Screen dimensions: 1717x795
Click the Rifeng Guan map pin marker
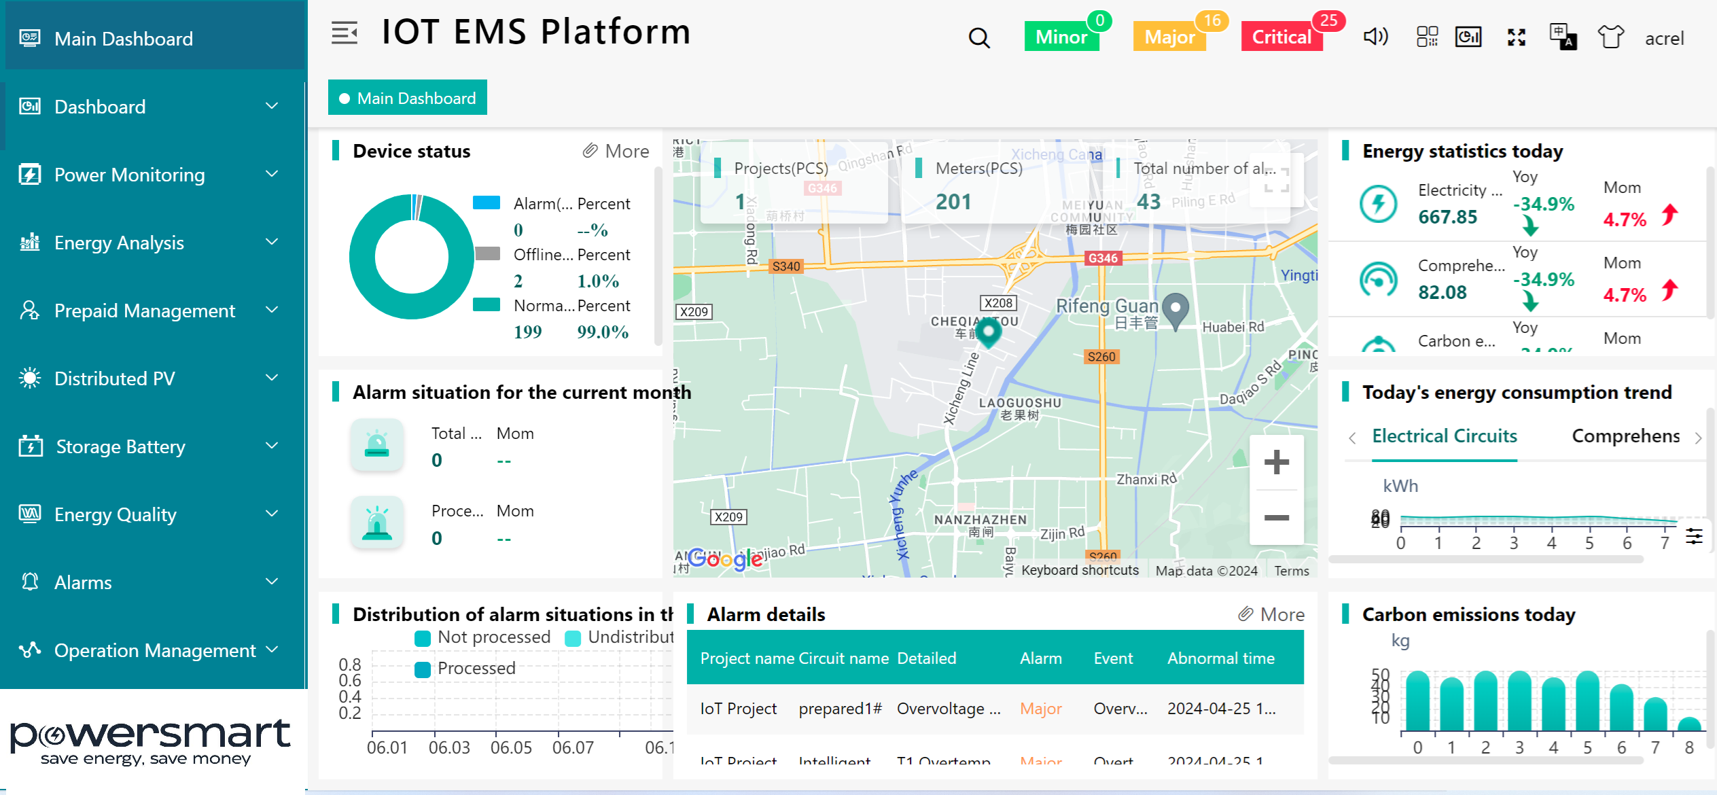[1175, 311]
